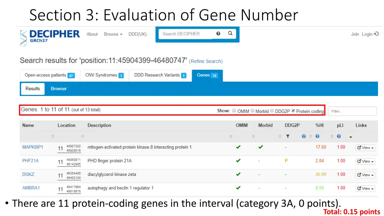Viewport: 384px width, 216px height.
Task: Open the View dropdown for MAPK8IP1
Action: click(x=365, y=148)
